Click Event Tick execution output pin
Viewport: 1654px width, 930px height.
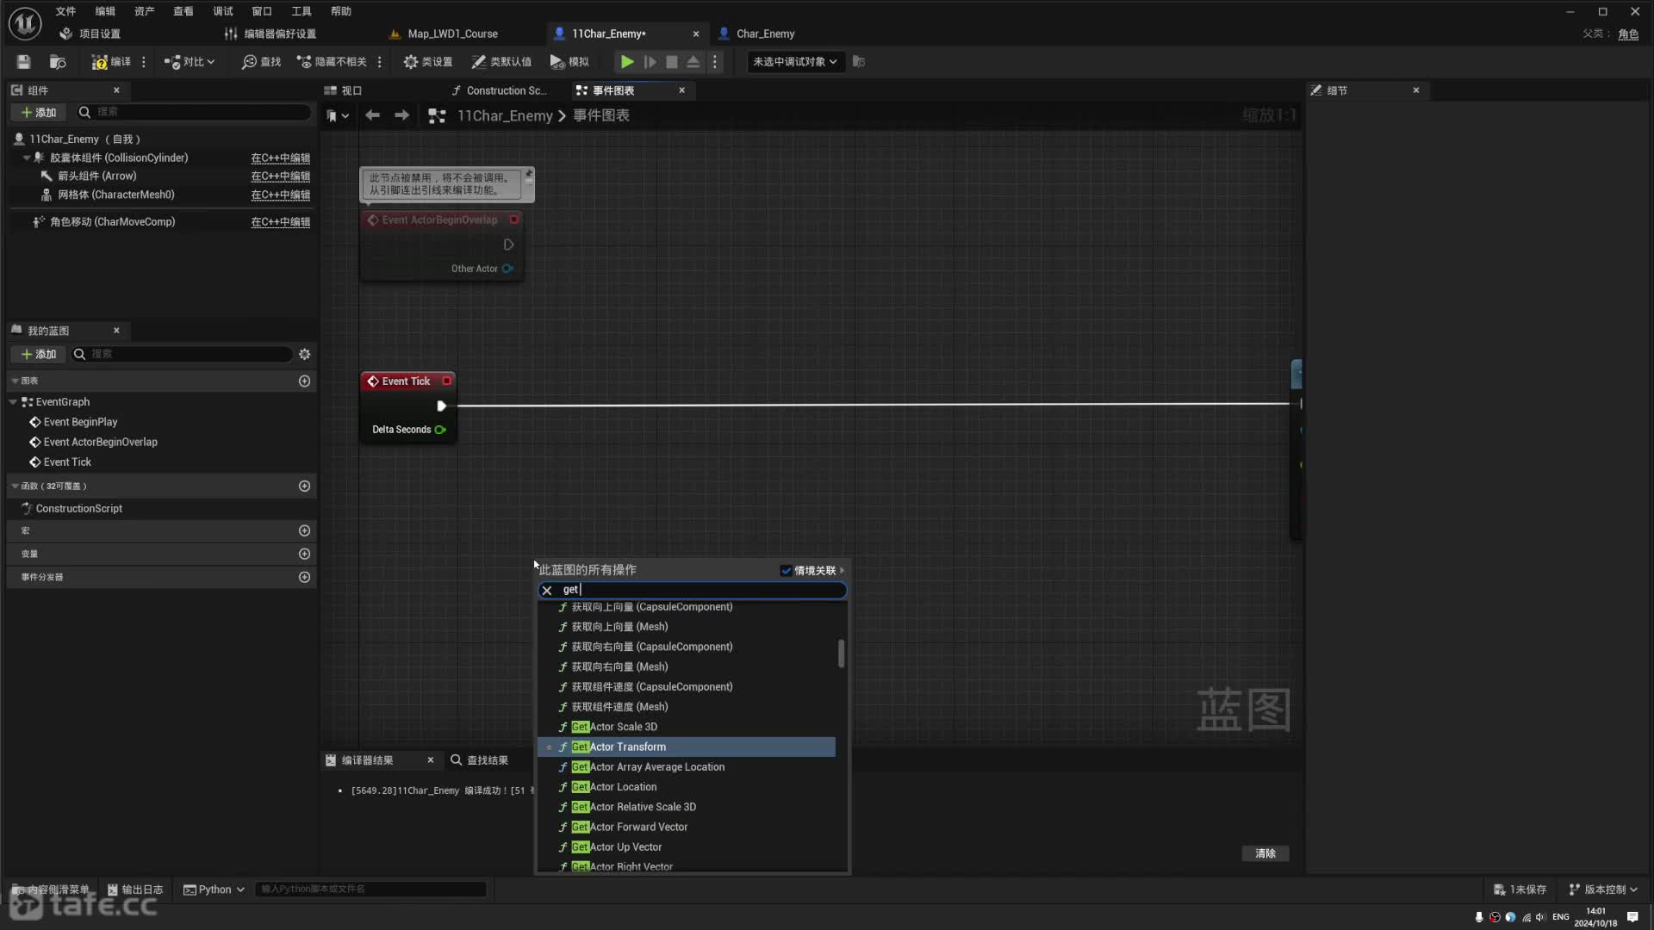pyautogui.click(x=441, y=406)
